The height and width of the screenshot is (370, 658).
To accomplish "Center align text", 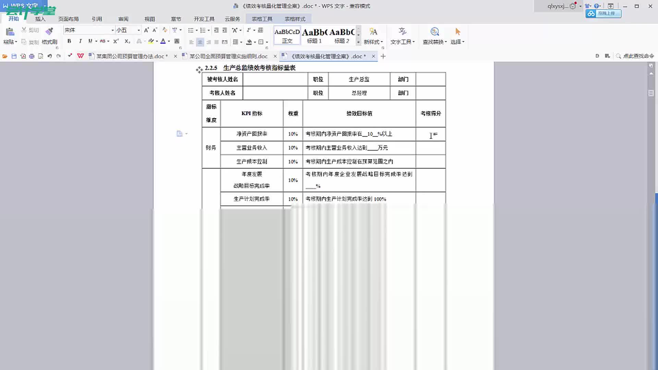I will [200, 42].
